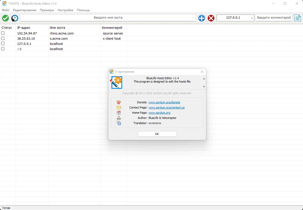Click the about dialog's scroll up arrow
This screenshot has height=210, width=303.
click(204, 79)
